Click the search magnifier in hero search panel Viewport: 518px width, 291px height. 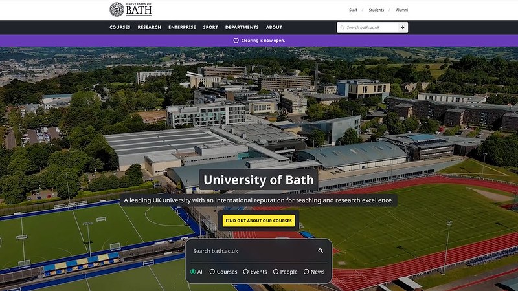(x=321, y=251)
